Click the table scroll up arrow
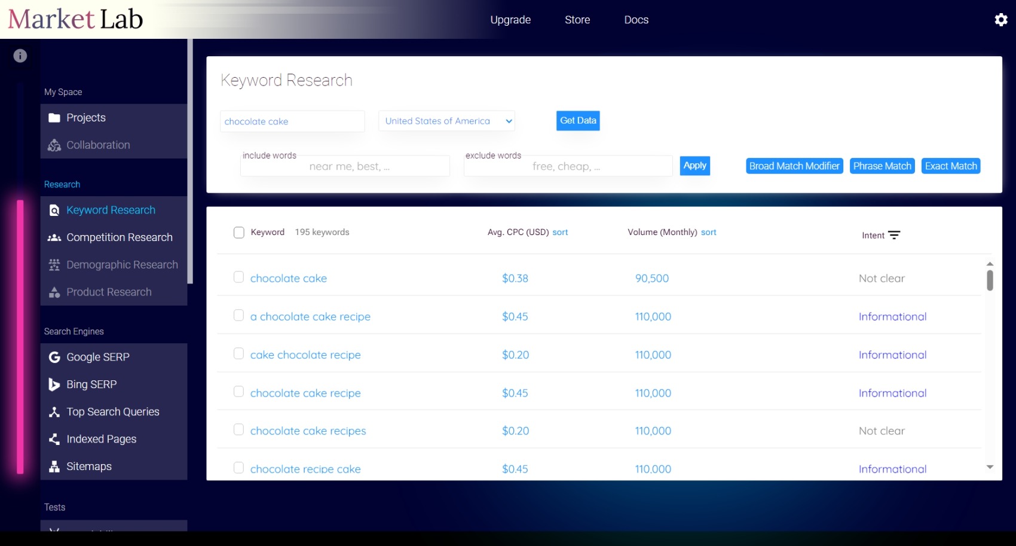 990,264
